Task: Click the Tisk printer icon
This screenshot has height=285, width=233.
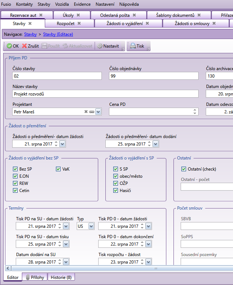Action: click(x=133, y=46)
